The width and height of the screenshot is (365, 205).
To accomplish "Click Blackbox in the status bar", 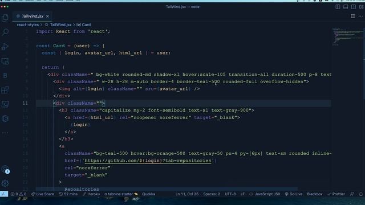I will pyautogui.click(x=315, y=194).
